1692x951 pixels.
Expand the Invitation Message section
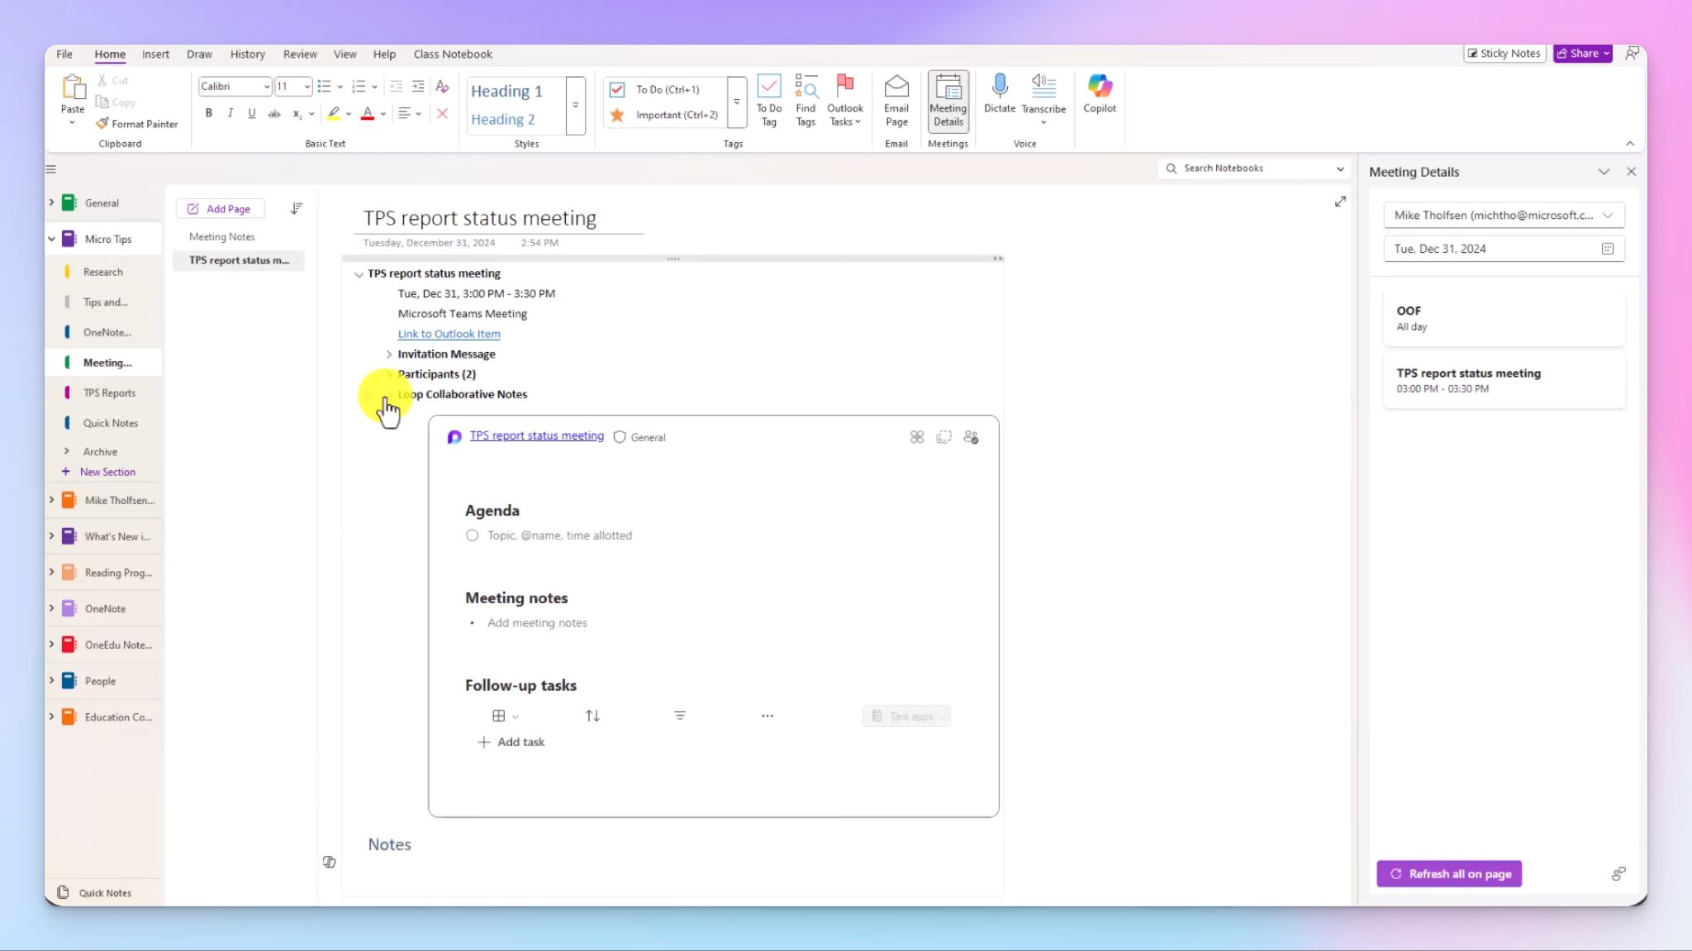389,354
